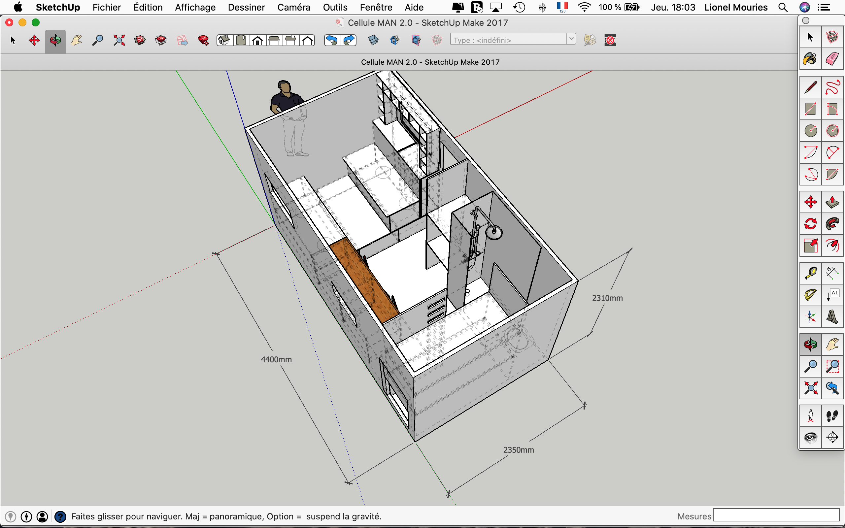This screenshot has height=528, width=845.
Task: Open the Caméra menu
Action: 293,7
